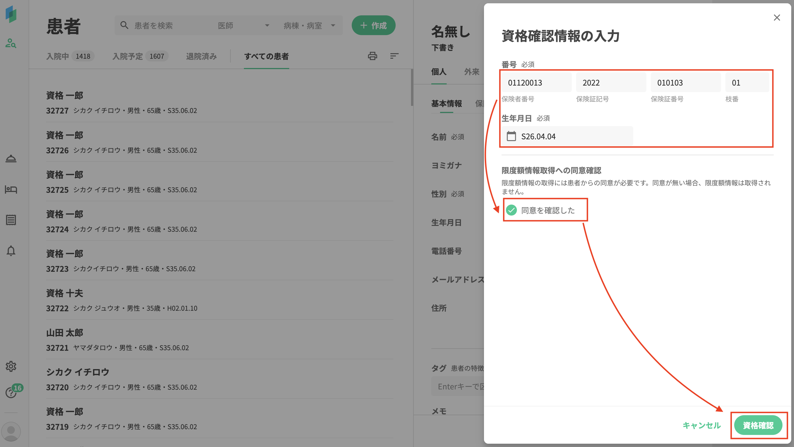Open patient 資格 一郎 32723

(x=219, y=260)
